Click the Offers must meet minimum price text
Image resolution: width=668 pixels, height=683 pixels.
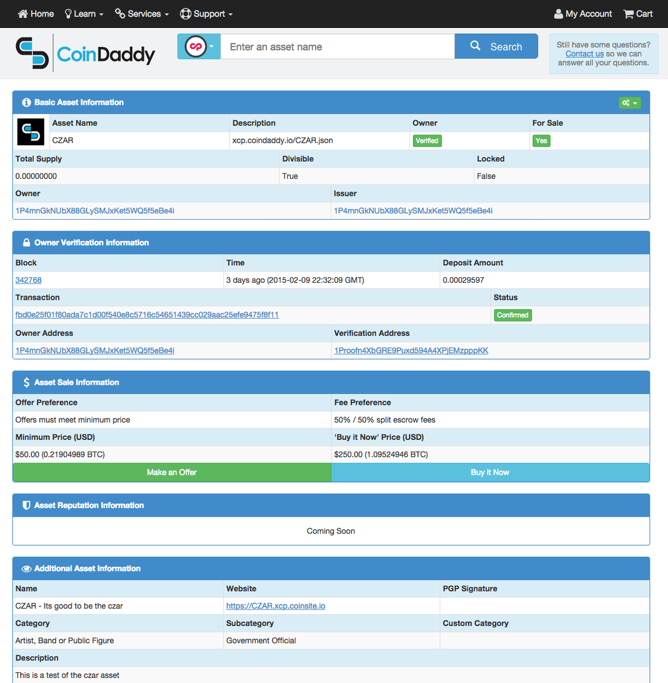tap(73, 420)
